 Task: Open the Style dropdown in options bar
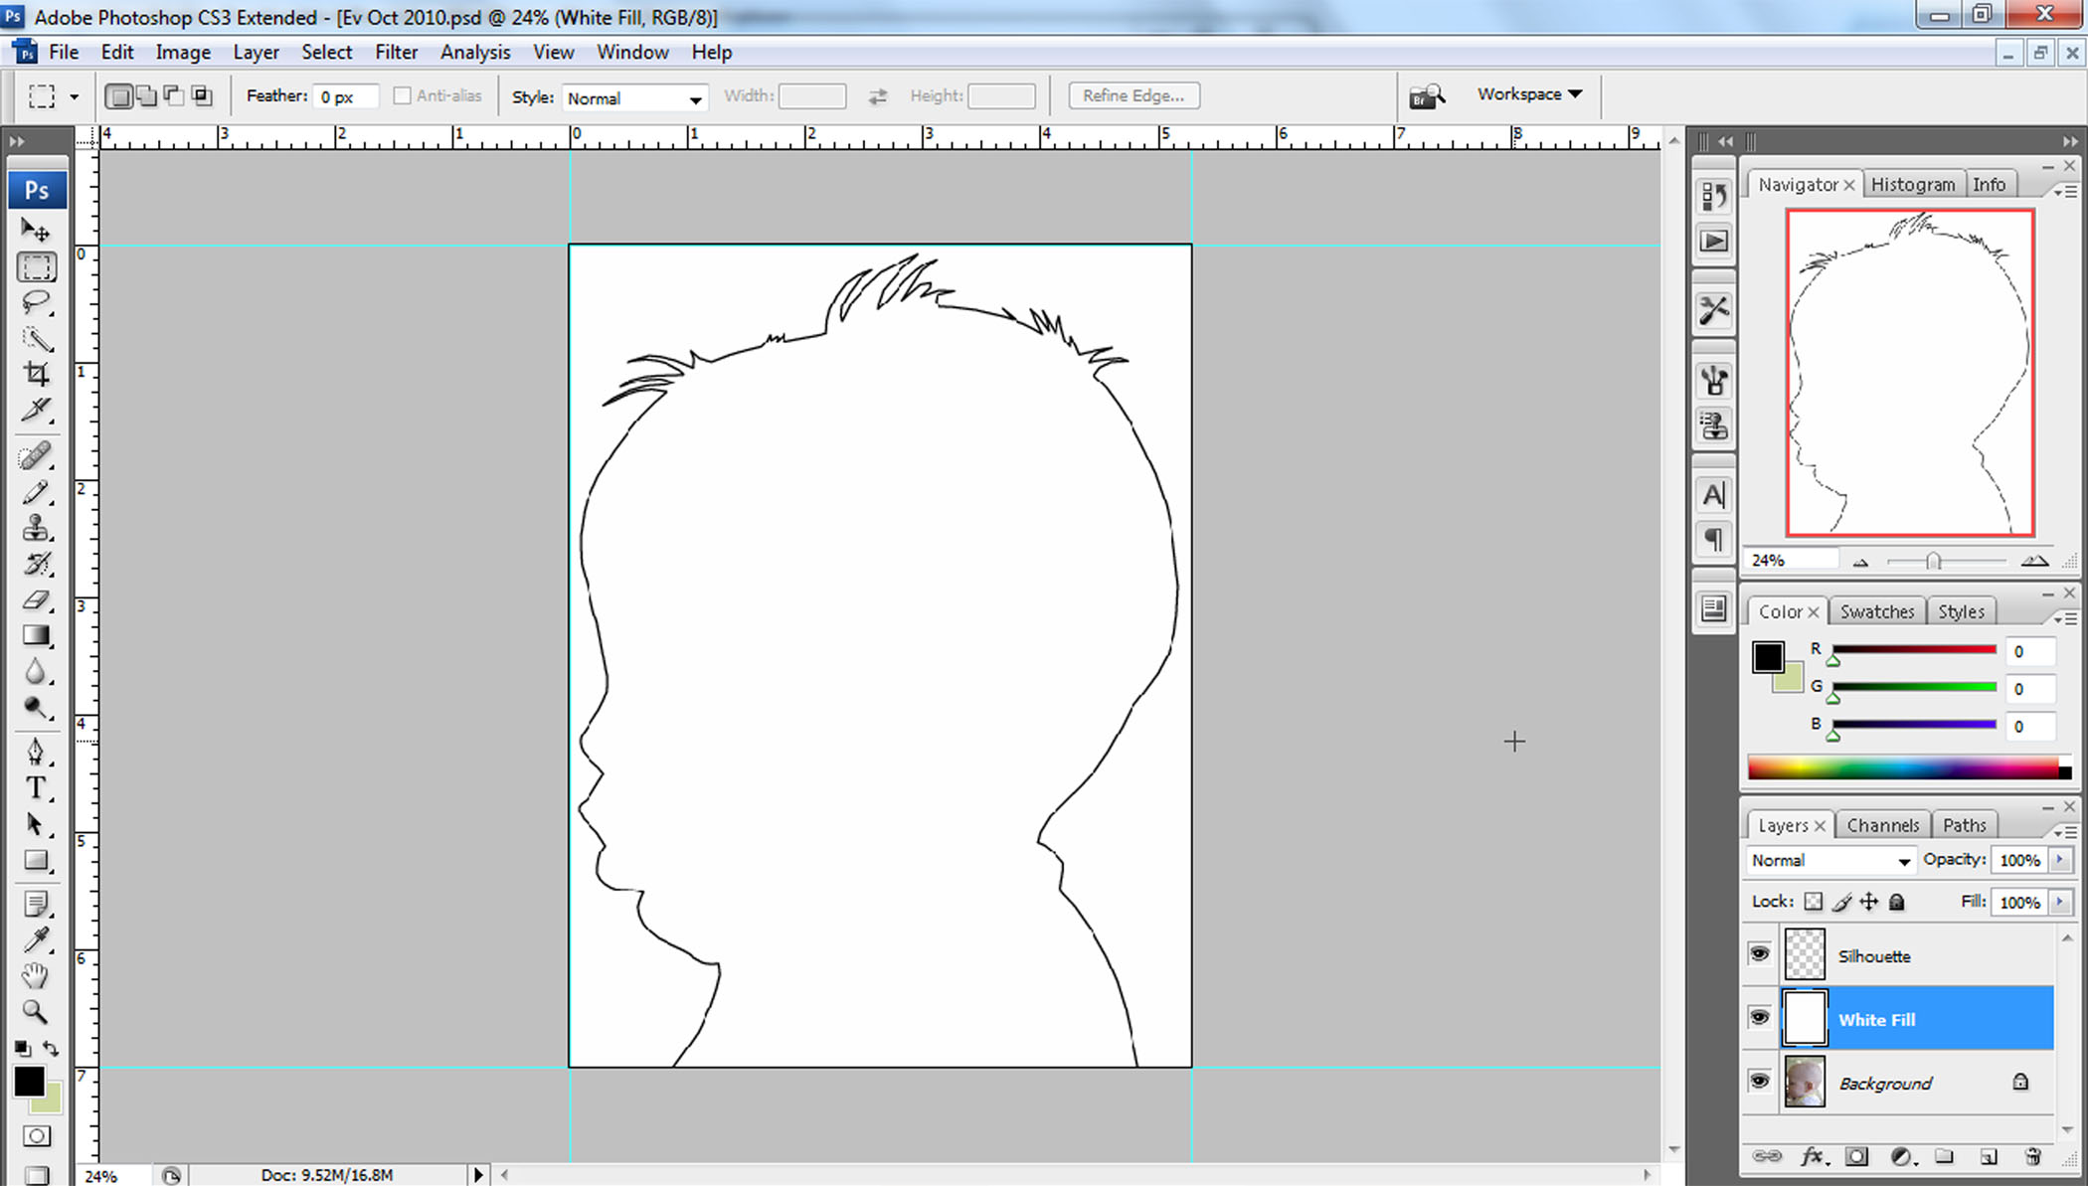click(634, 98)
